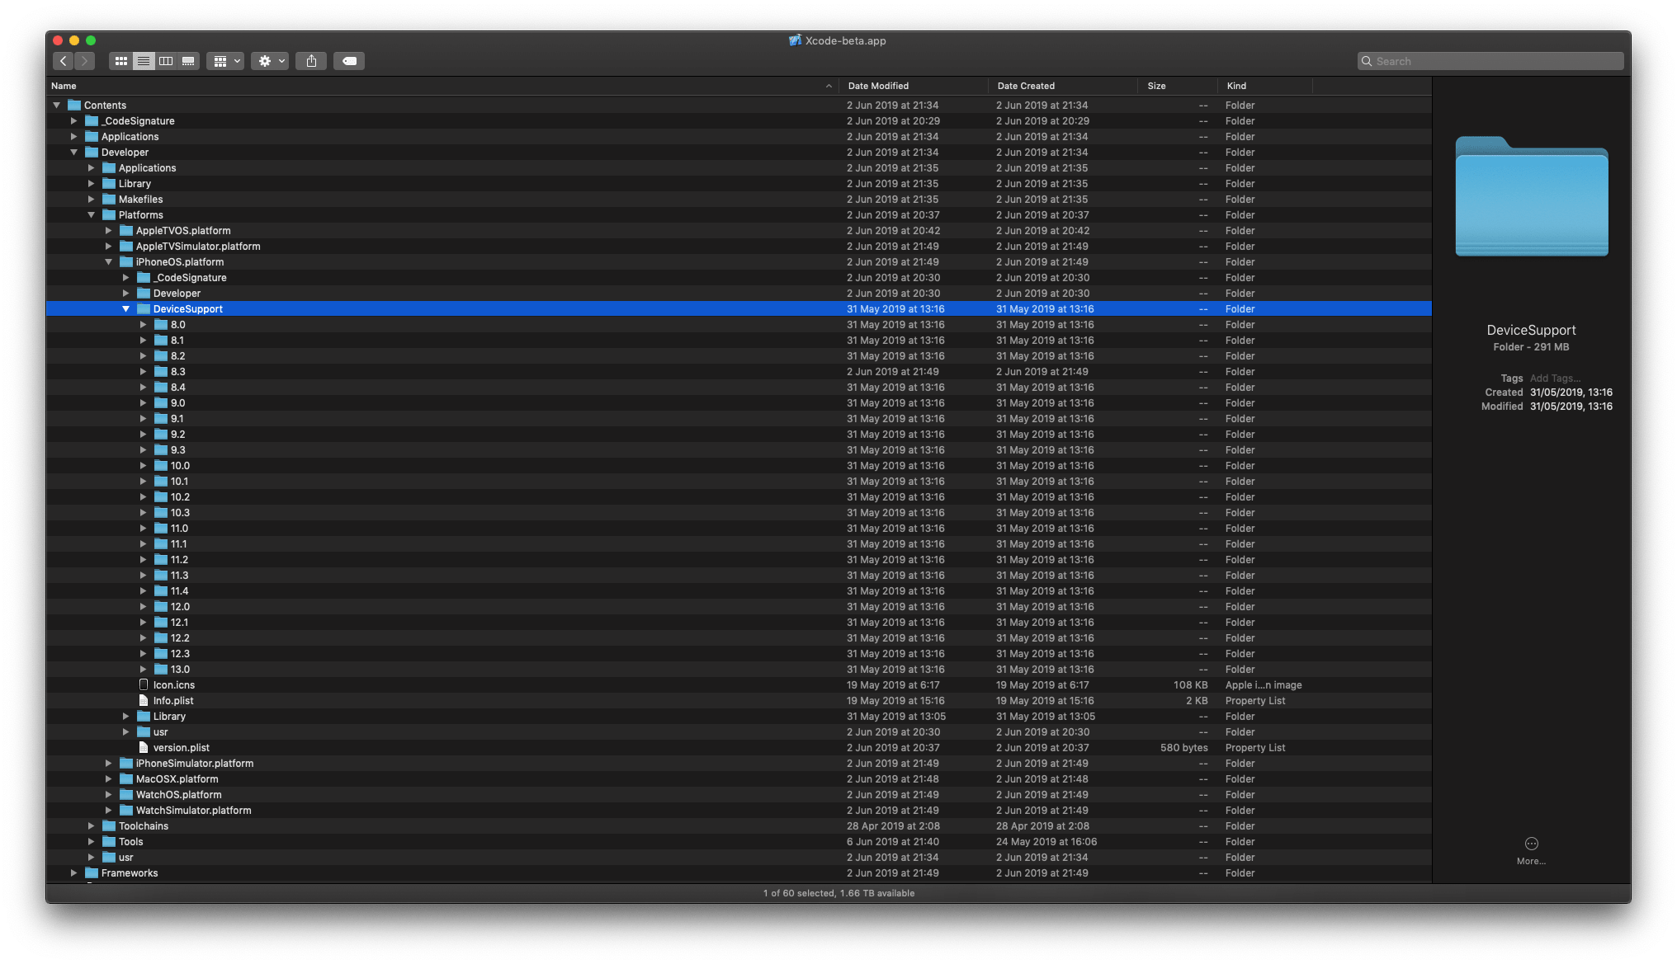The height and width of the screenshot is (964, 1677).
Task: Expand the Toolchains folder
Action: click(92, 826)
